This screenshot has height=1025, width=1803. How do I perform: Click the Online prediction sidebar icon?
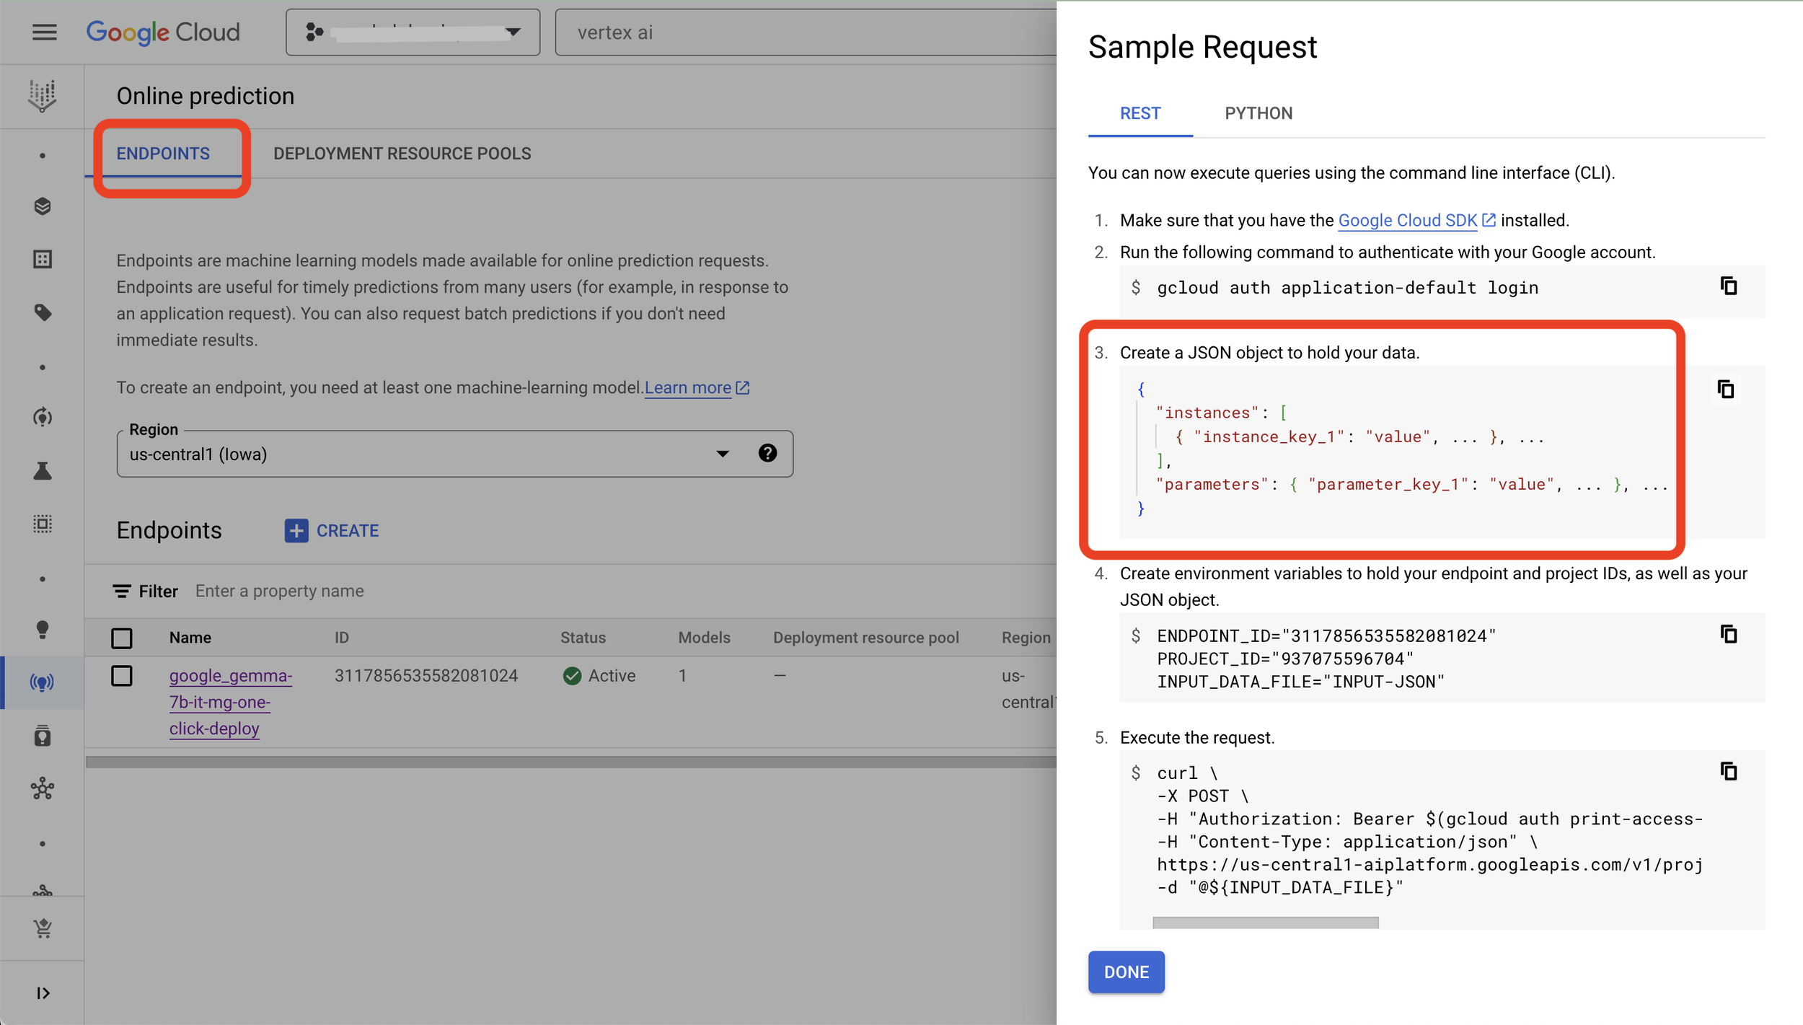[x=42, y=682]
